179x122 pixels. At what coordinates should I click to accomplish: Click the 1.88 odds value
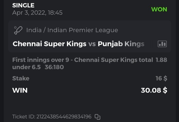161,60
